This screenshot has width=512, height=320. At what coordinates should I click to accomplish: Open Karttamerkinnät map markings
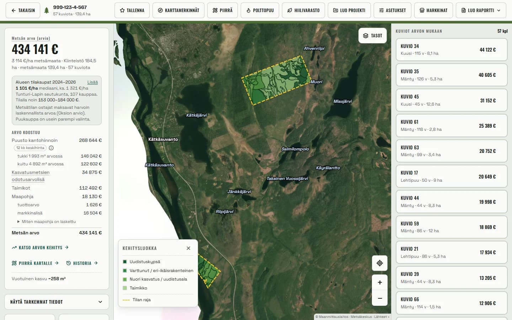tap(178, 10)
